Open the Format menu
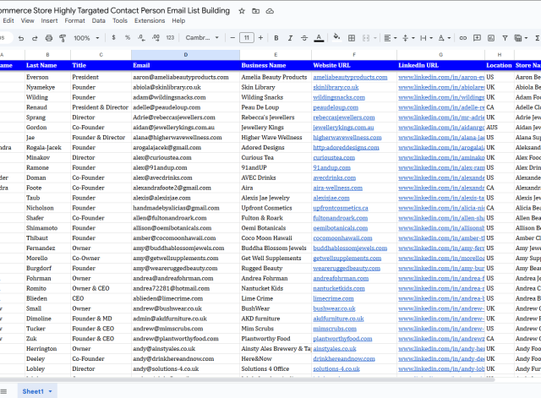541x398 pixels. [74, 20]
